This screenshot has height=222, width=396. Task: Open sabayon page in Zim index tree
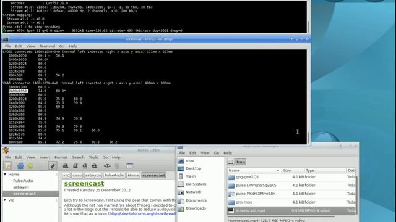pos(21,187)
